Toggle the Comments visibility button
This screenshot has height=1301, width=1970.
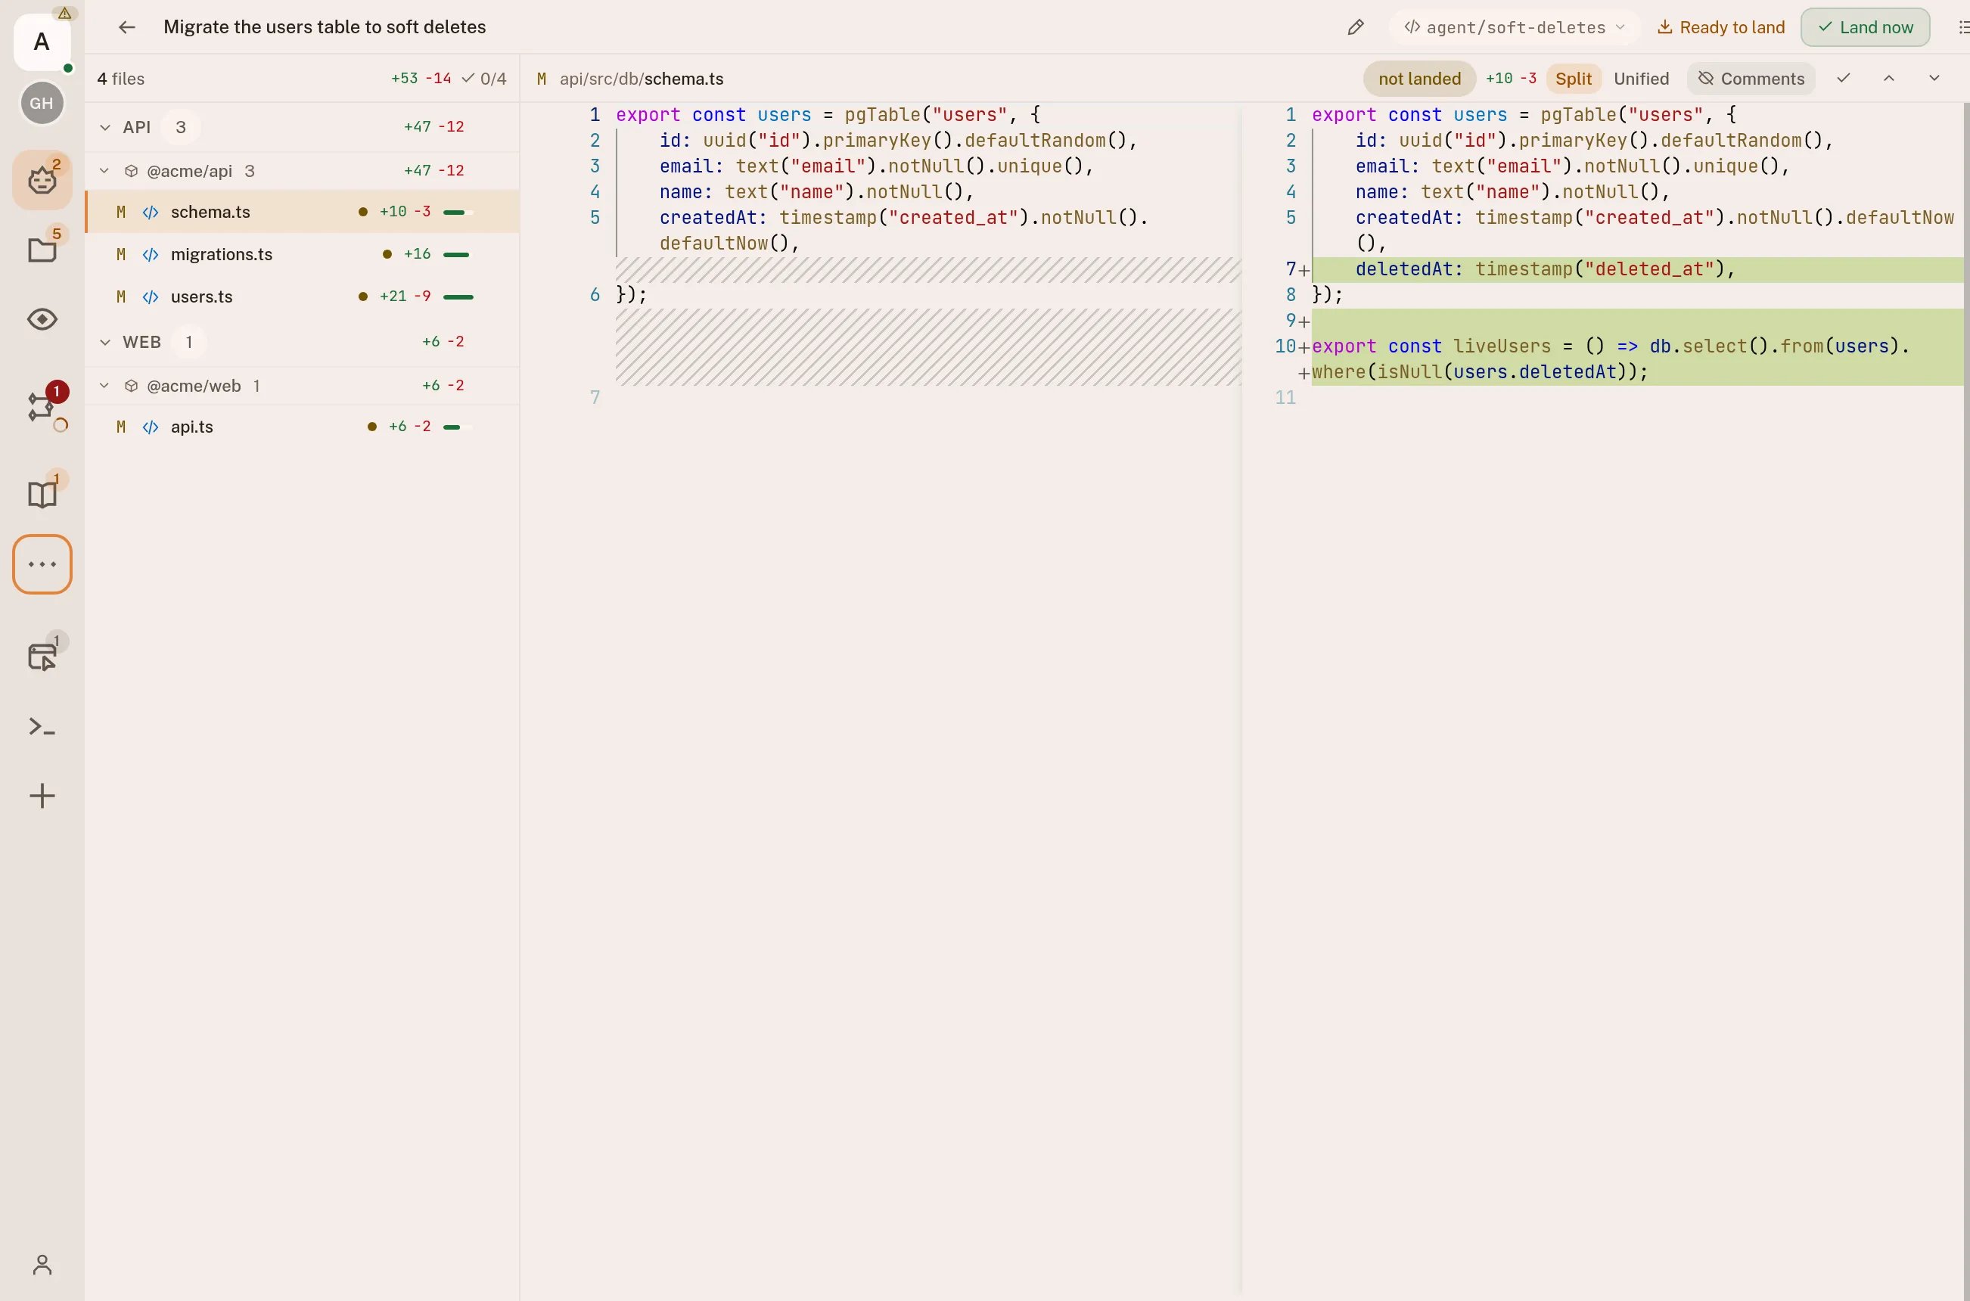(1751, 79)
